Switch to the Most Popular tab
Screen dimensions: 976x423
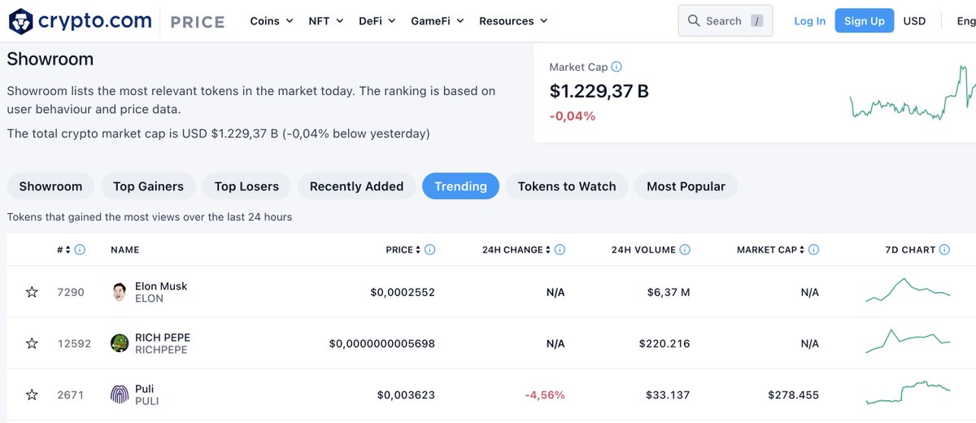[x=686, y=186]
